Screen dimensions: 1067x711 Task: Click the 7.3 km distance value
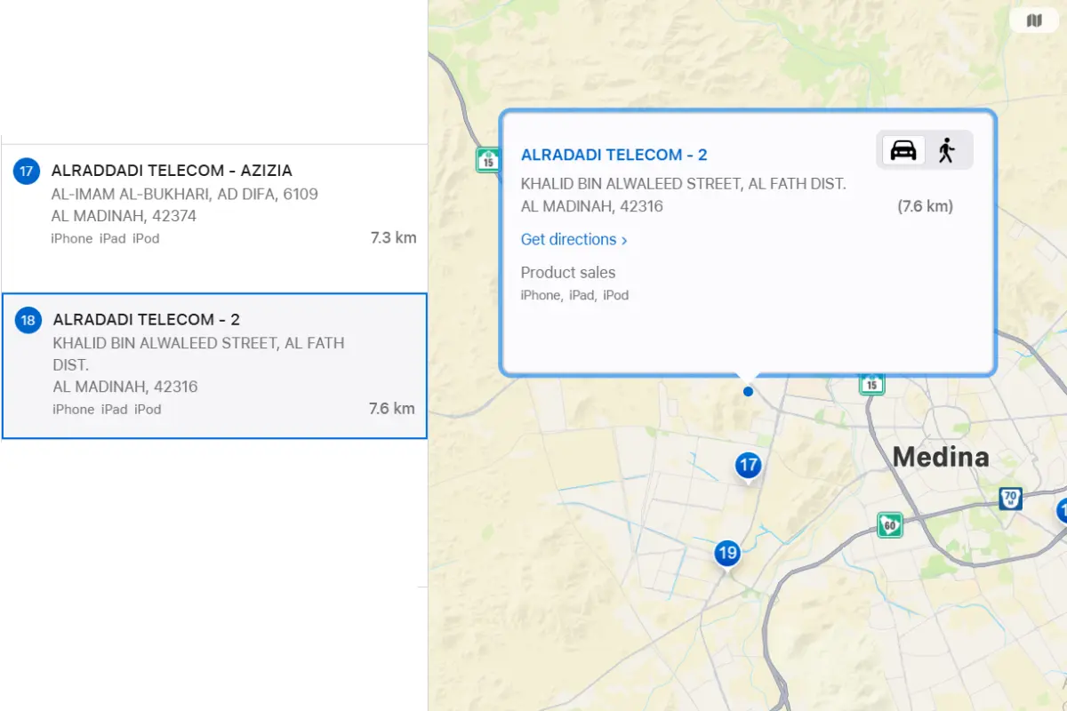pyautogui.click(x=393, y=237)
